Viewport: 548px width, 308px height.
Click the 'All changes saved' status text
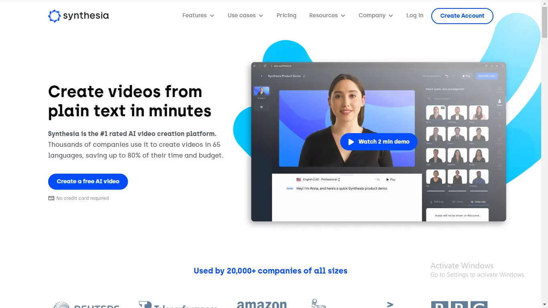coord(432,76)
